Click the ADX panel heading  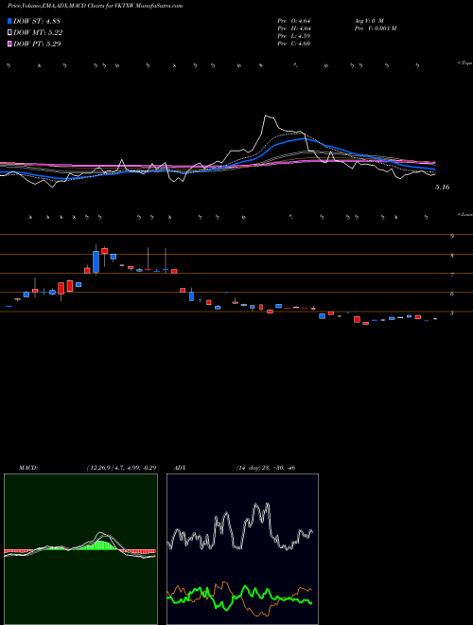[180, 468]
